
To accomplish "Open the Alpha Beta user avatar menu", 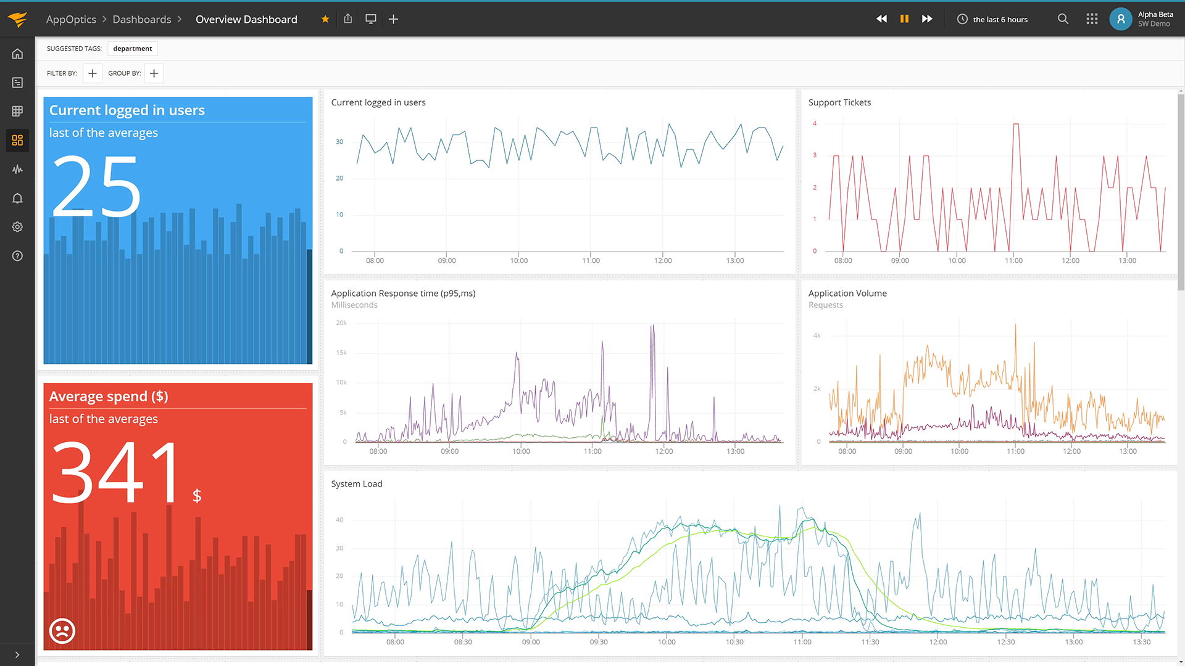I will click(1121, 19).
